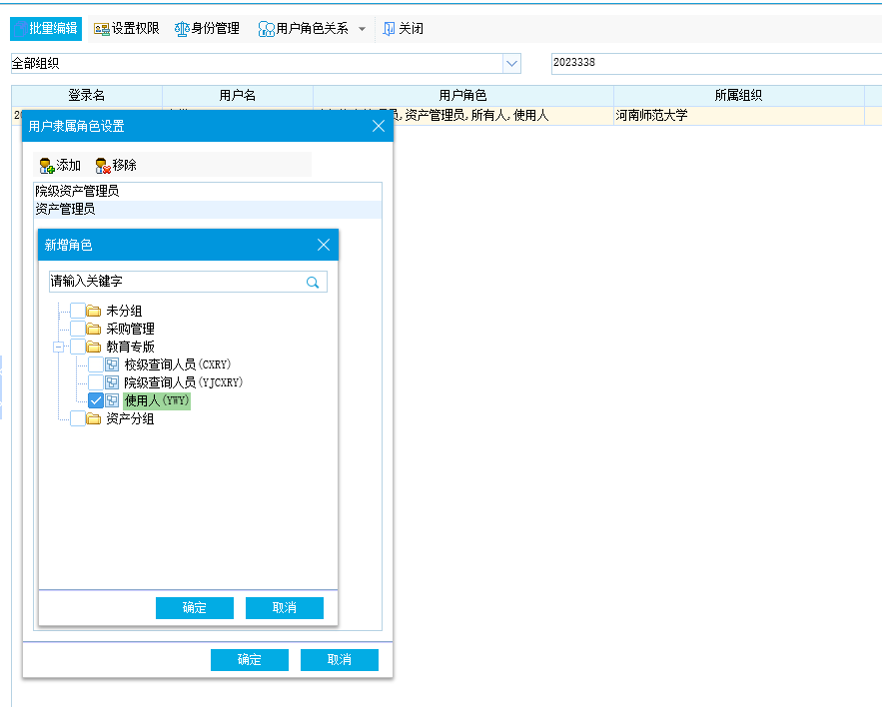Click the 未分组 folder icon

pyautogui.click(x=94, y=312)
